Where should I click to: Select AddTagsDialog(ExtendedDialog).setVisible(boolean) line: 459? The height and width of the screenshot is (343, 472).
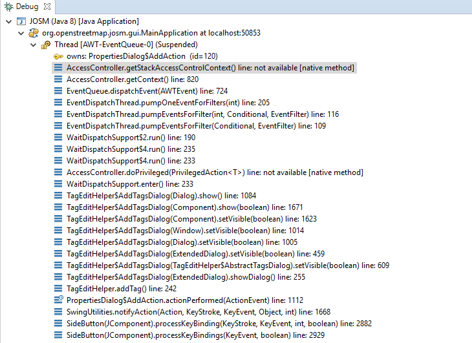pos(196,254)
